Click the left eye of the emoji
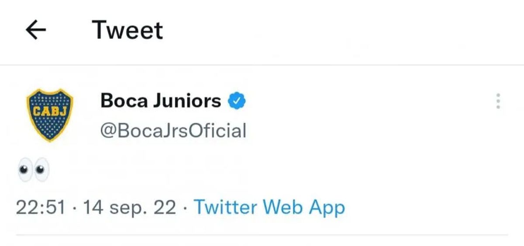This screenshot has height=246, width=524. (x=25, y=170)
